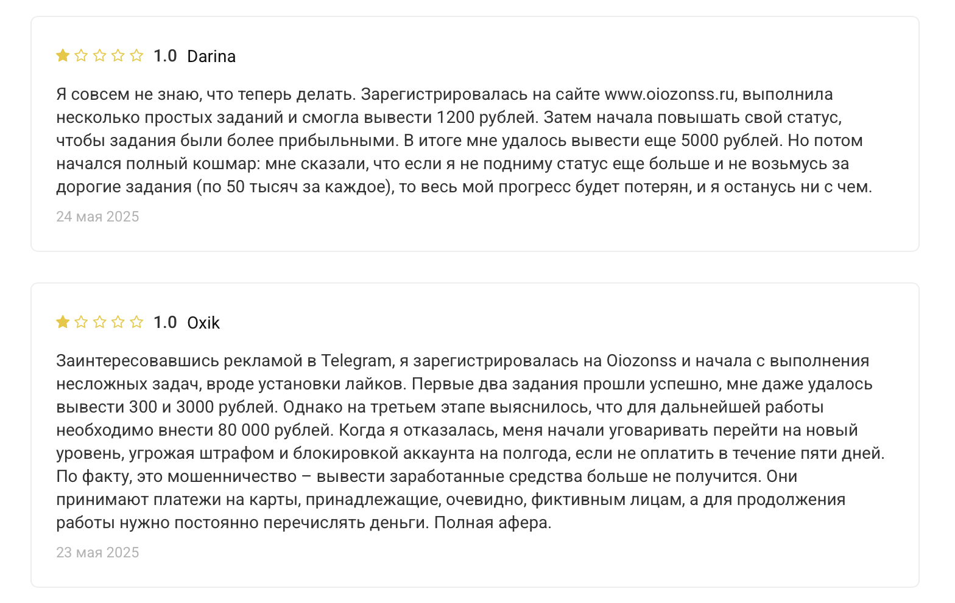
Task: Click the date 24 мая 2025
Action: pyautogui.click(x=97, y=217)
